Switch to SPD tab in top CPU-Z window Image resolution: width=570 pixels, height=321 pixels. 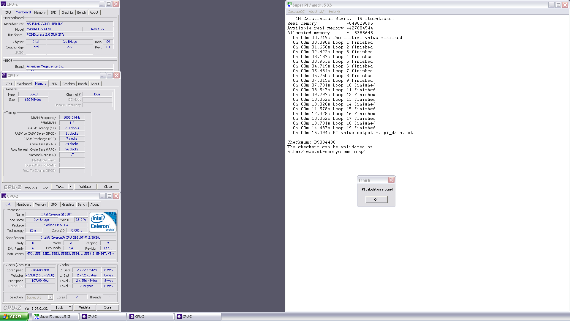tap(53, 12)
